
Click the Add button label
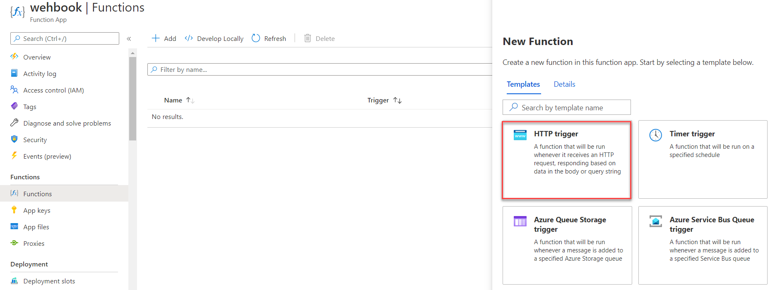(170, 38)
